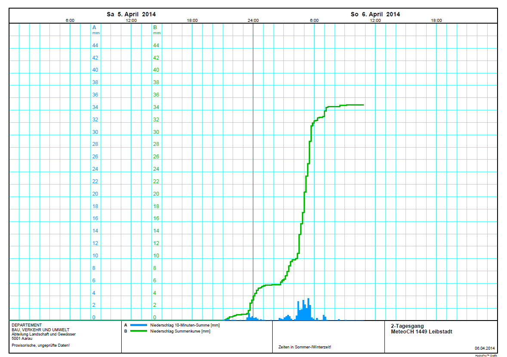Click the green cumulative precipitation curve

point(304,203)
